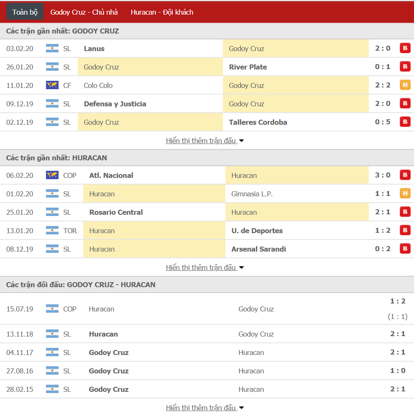This screenshot has height=414, width=414.
Task: Click the flag icon beside 15.07.19
Action: [52, 309]
